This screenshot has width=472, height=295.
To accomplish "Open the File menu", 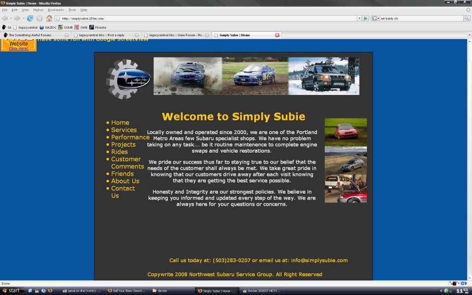I will 5,10.
